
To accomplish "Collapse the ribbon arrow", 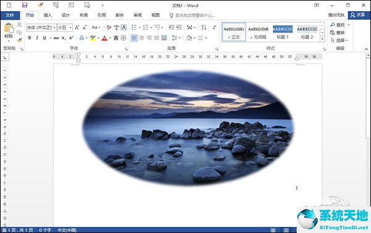I will [x=367, y=49].
